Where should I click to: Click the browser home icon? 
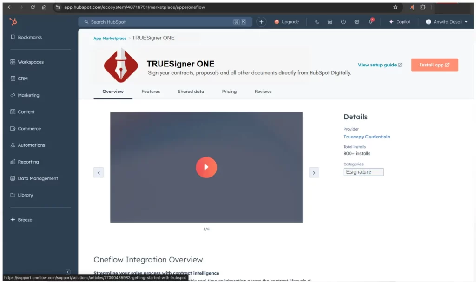[x=44, y=7]
